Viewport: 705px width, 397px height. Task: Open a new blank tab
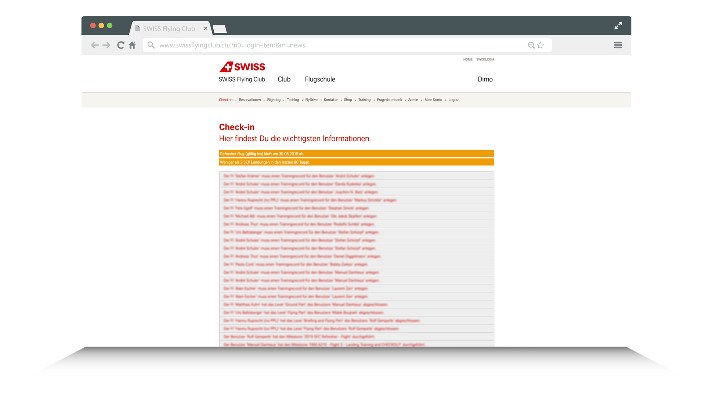(x=220, y=29)
